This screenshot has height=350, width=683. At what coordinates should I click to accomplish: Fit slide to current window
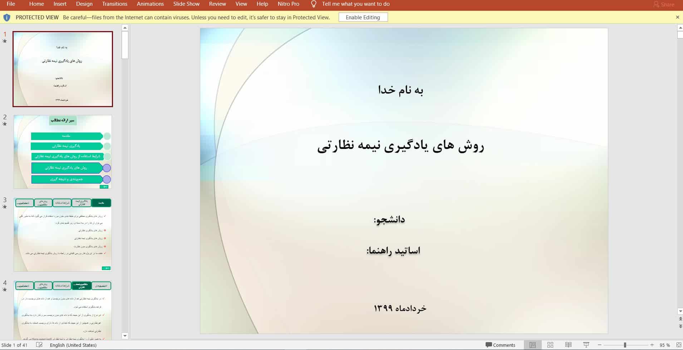point(679,345)
